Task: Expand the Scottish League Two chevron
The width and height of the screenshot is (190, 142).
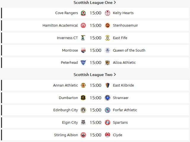Action: pyautogui.click(x=115, y=75)
